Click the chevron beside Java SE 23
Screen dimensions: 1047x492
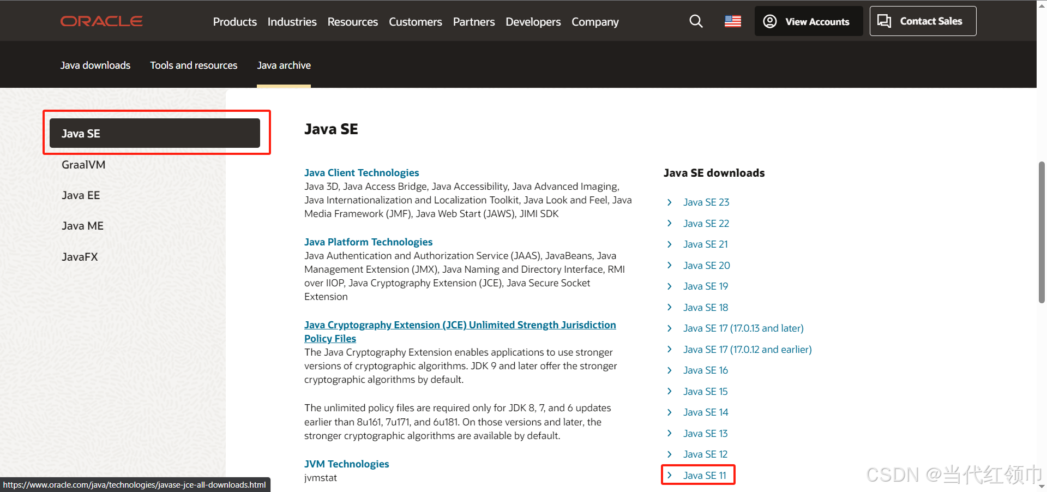pyautogui.click(x=670, y=202)
